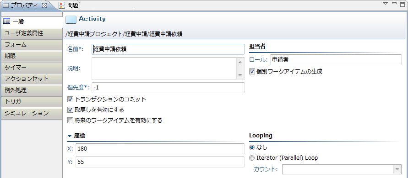Open the view menu triangle in the top right
Image resolution: width=408 pixels, height=178 pixels.
pos(386,3)
